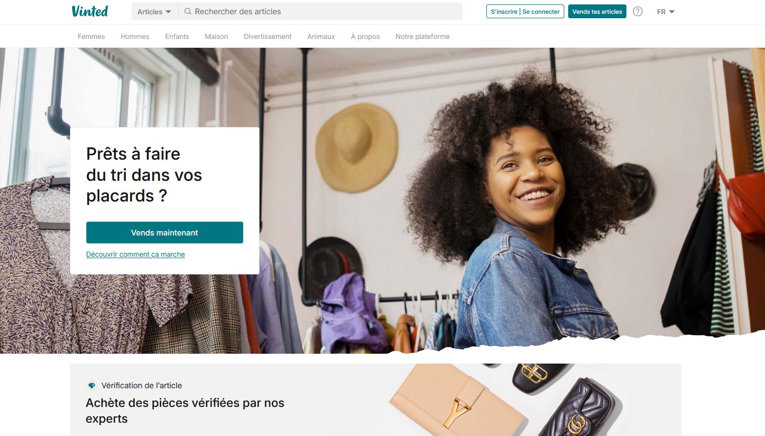Image resolution: width=765 pixels, height=436 pixels.
Task: Click the Vends tes articles button
Action: click(597, 11)
